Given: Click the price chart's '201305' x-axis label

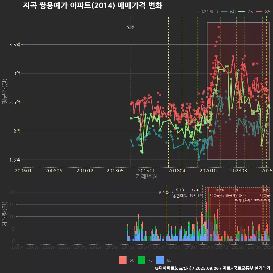Looking at the screenshot, I should click(115, 171).
